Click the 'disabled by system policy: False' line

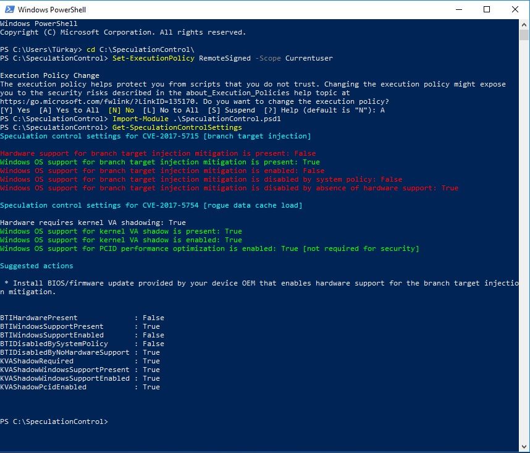[x=201, y=179]
